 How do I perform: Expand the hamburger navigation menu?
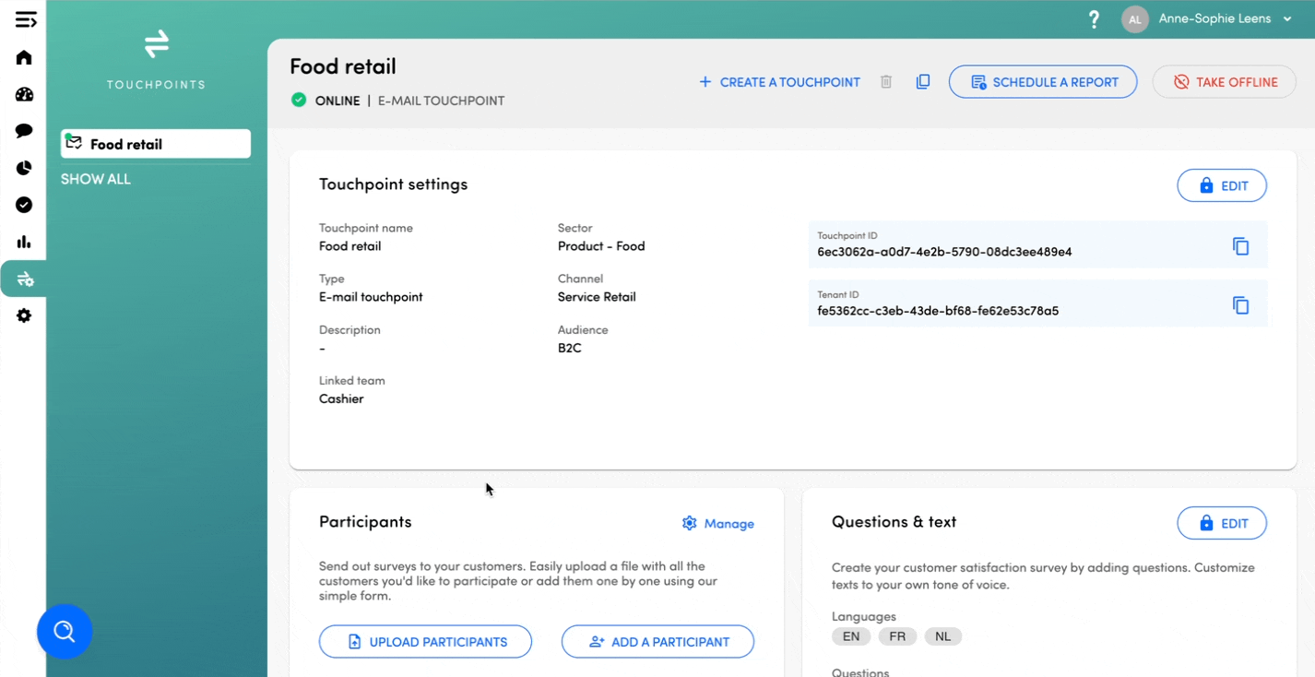tap(26, 19)
